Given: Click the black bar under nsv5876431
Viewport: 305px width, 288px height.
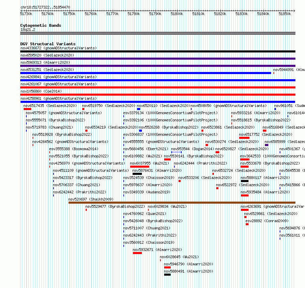Looking at the screenshot, I should 137,174.
